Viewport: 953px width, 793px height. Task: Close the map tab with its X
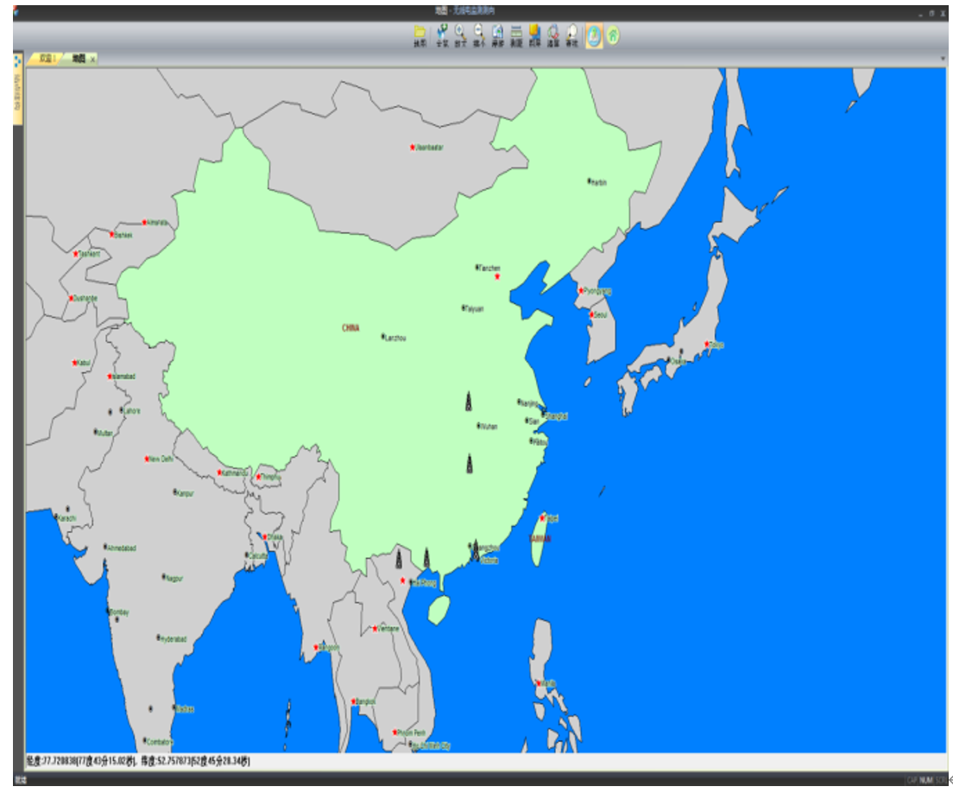[93, 60]
